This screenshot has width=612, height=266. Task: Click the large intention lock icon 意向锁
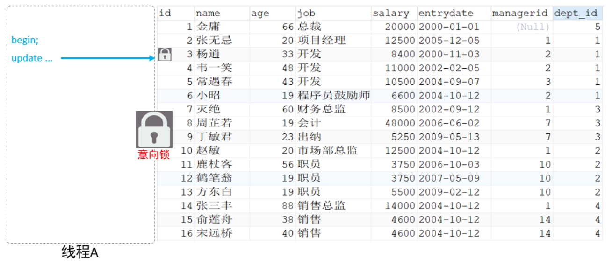(x=154, y=129)
